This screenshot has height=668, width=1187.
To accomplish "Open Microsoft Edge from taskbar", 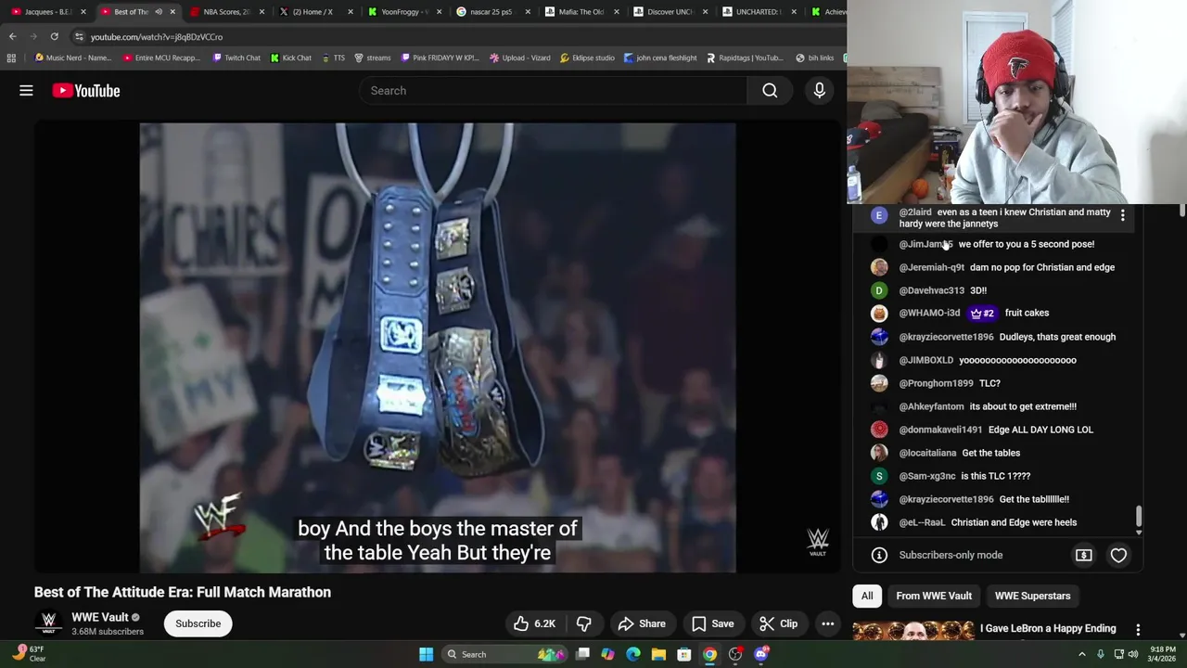I will (633, 654).
